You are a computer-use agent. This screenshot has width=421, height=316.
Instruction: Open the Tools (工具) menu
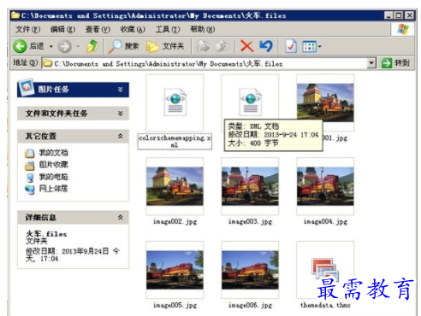pyautogui.click(x=168, y=29)
